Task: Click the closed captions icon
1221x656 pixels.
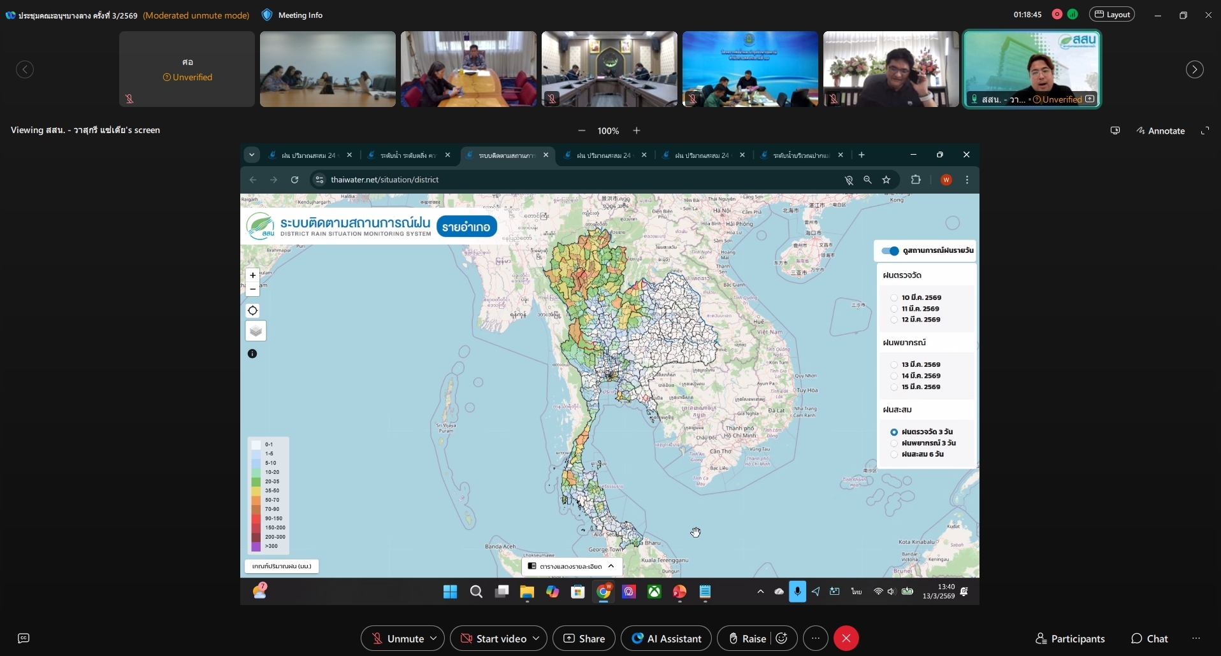Action: 24,638
